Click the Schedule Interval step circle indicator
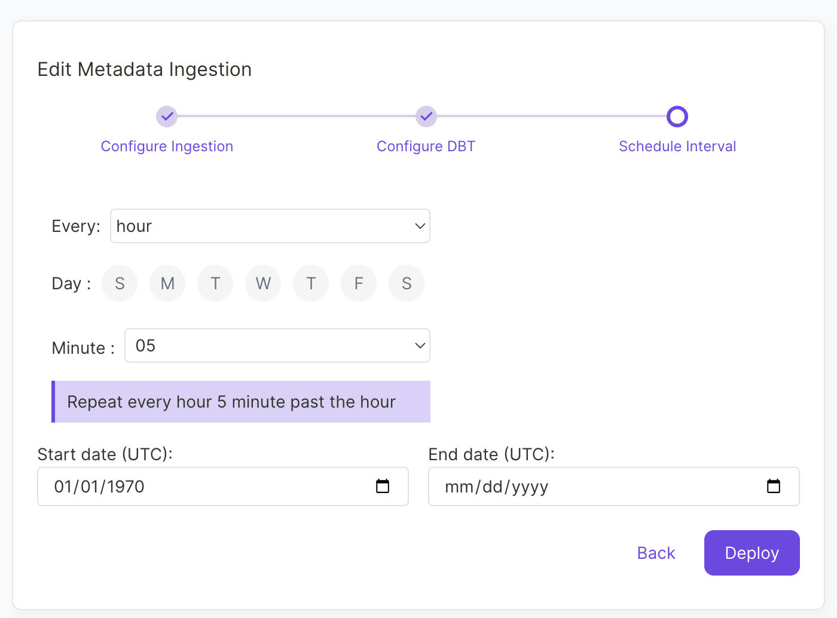Image resolution: width=837 pixels, height=618 pixels. pos(677,117)
